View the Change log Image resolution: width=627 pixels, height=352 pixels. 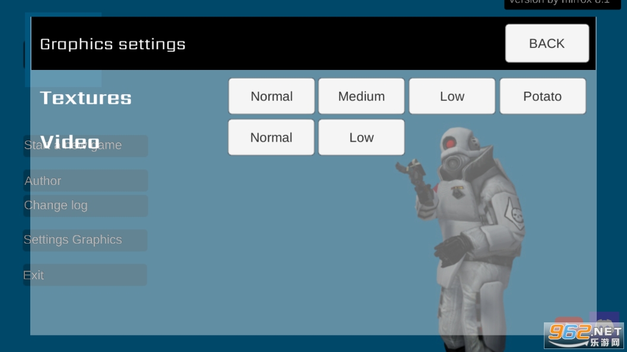(85, 206)
